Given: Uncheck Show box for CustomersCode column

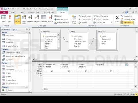Looking at the screenshot, I should coord(51,71).
